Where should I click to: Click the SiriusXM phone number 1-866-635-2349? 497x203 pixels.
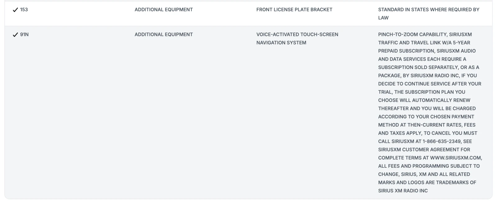pyautogui.click(x=441, y=141)
